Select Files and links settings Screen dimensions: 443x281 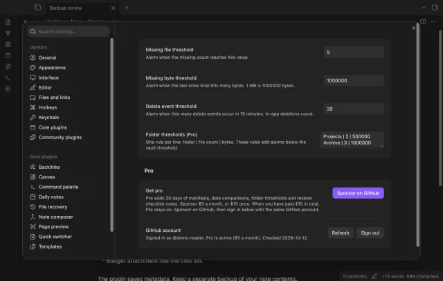[x=50, y=98]
